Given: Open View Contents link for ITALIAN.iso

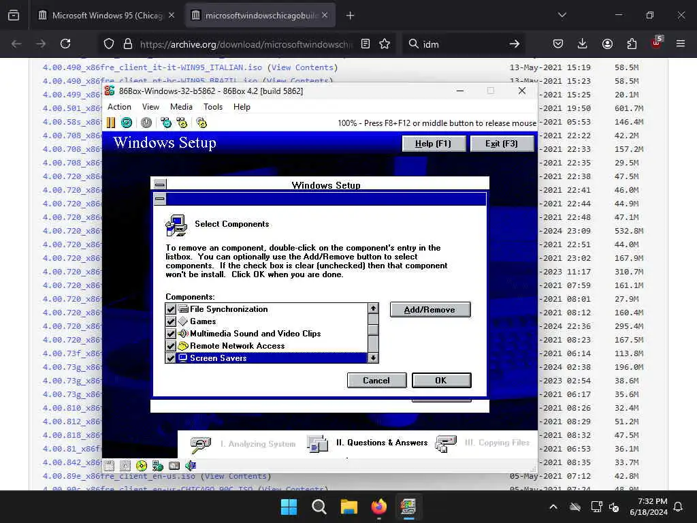Looking at the screenshot, I should [302, 67].
